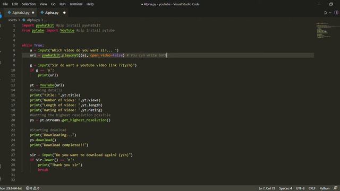The image size is (340, 191).
Task: Click 'yt.rating' on line 18
Action: [x=91, y=110]
